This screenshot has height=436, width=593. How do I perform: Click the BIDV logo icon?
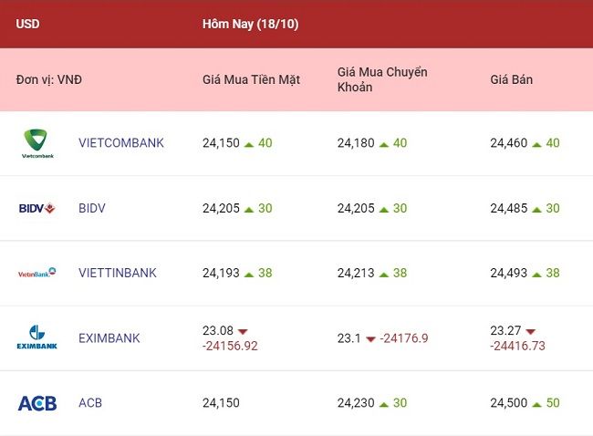pyautogui.click(x=37, y=208)
